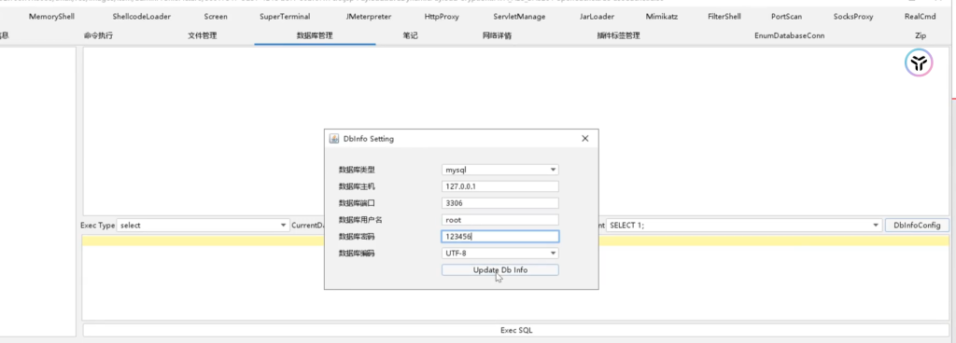
Task: Select the SocksProxy tab
Action: [x=853, y=17]
